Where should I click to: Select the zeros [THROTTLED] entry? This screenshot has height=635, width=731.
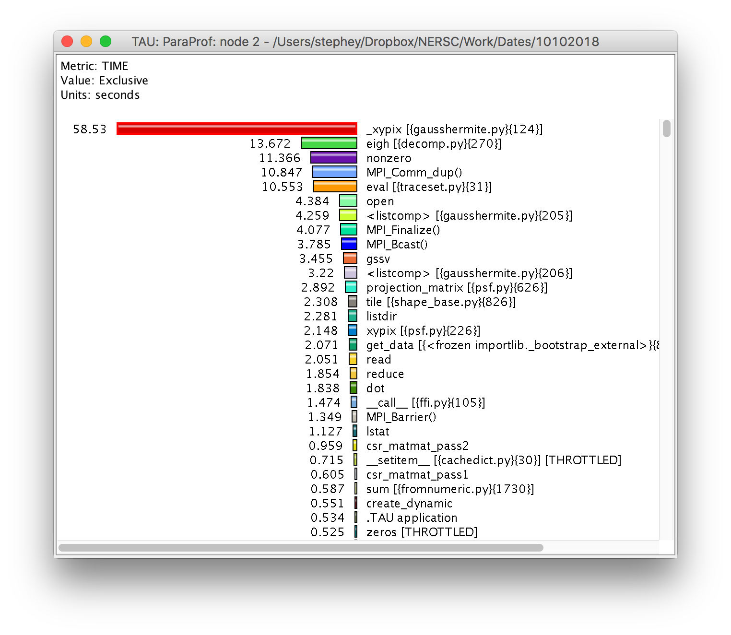421,532
